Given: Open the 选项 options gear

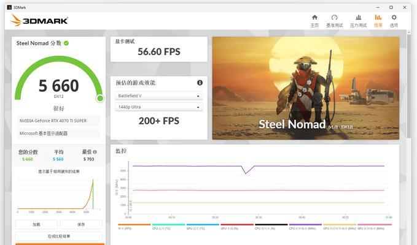Looking at the screenshot, I should pos(394,21).
